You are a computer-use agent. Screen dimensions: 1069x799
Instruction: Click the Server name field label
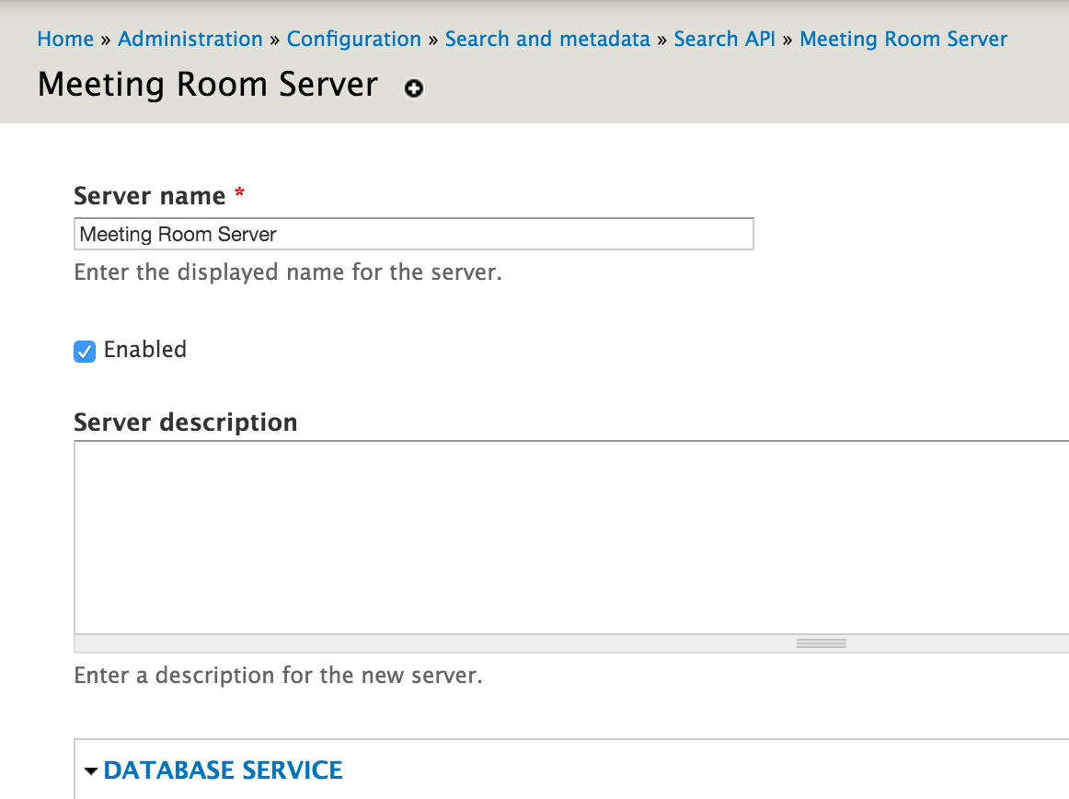[x=149, y=196]
